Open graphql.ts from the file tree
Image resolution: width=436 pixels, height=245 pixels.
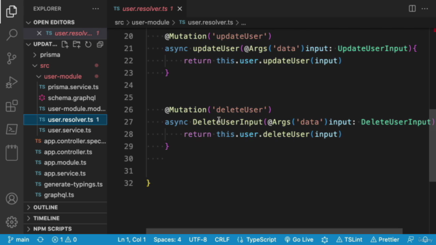pos(59,195)
